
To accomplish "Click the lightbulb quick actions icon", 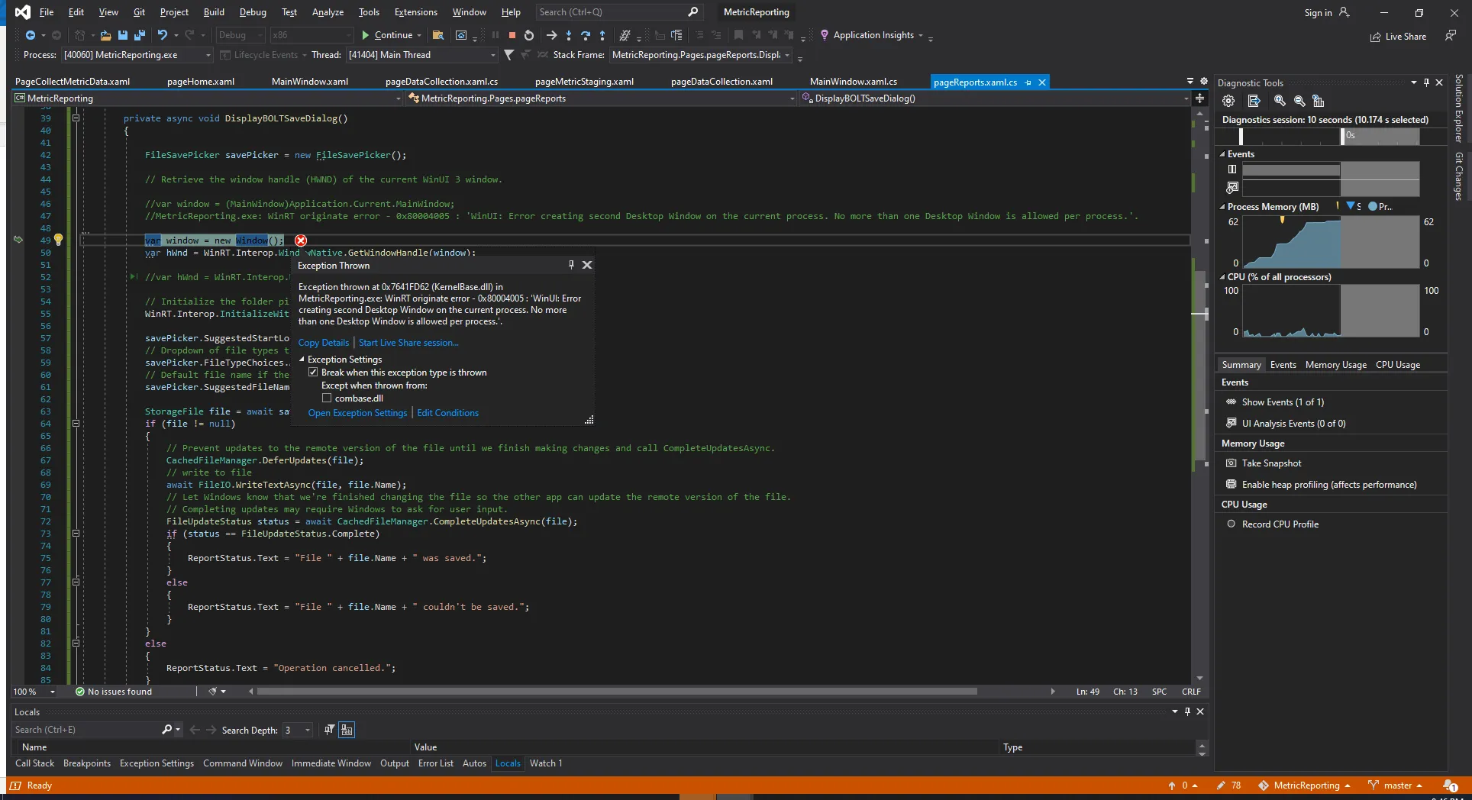I will coord(58,240).
